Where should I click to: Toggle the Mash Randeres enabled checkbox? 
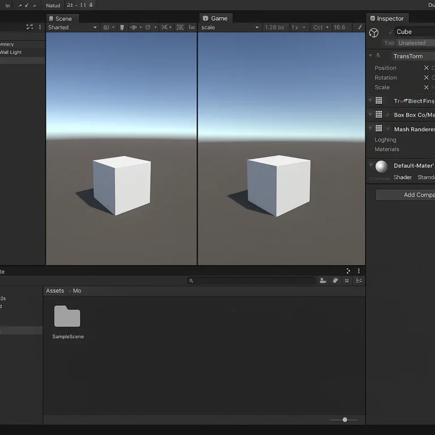pos(389,129)
